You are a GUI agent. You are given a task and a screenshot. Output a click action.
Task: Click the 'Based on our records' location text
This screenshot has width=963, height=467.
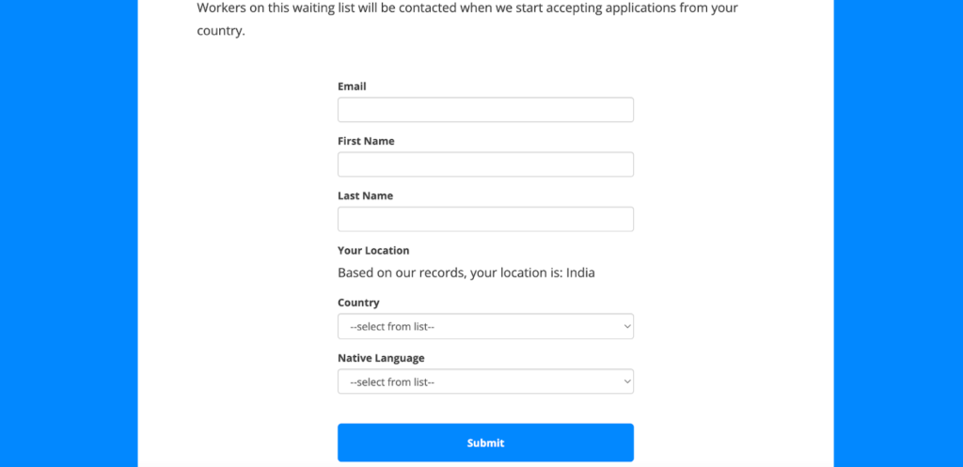(x=466, y=273)
